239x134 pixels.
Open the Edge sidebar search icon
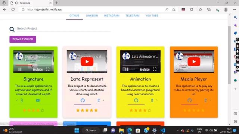tap(235, 17)
